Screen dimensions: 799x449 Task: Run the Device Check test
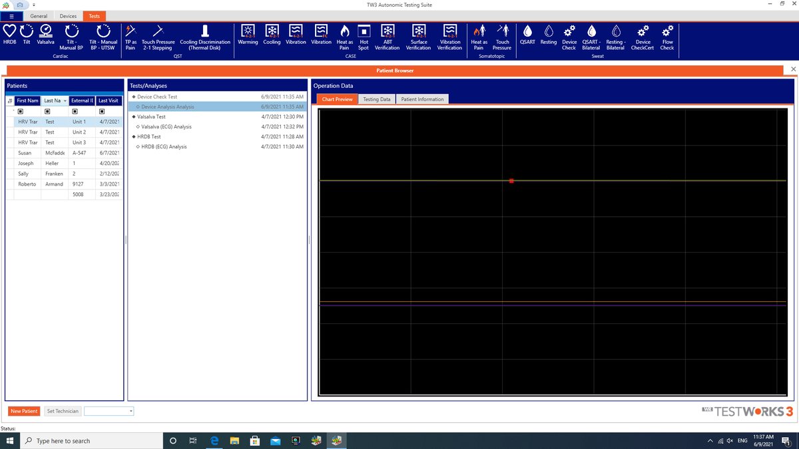569,37
